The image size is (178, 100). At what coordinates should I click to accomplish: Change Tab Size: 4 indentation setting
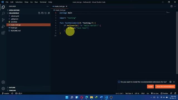[x=129, y=93]
